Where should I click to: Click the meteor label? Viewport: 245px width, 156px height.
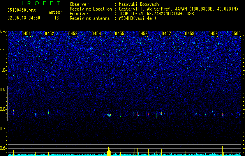point(55,12)
